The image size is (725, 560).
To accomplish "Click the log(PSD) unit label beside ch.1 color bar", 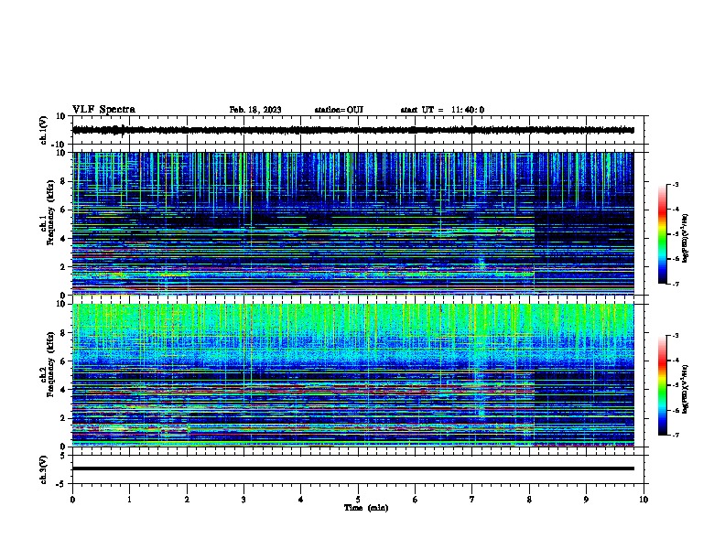I will 686,239.
